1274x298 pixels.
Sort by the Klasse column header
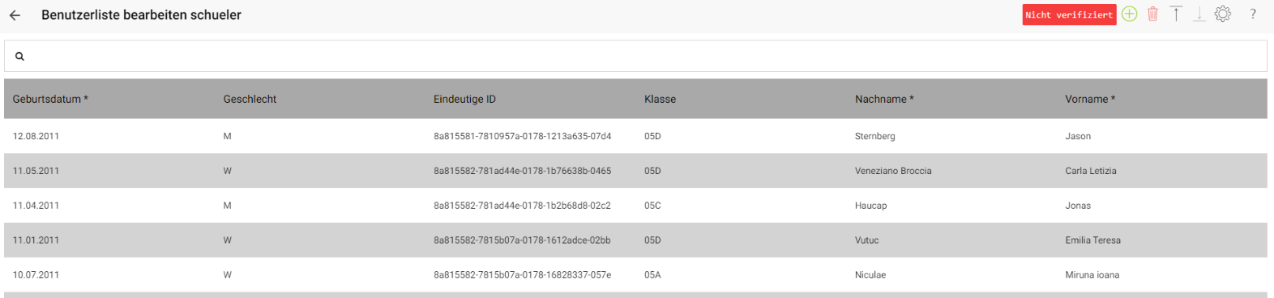click(x=660, y=99)
